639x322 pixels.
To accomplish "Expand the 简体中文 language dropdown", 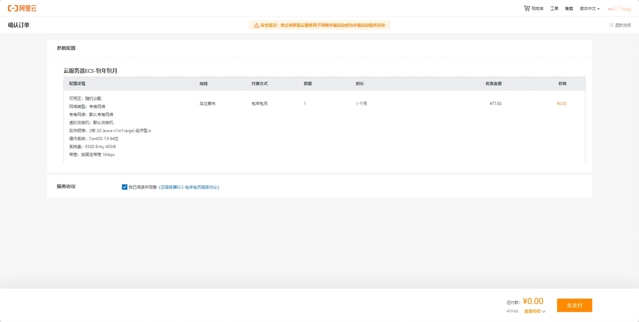I will (590, 9).
